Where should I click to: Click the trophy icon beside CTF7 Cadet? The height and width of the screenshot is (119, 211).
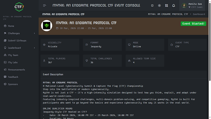tap(190, 7)
